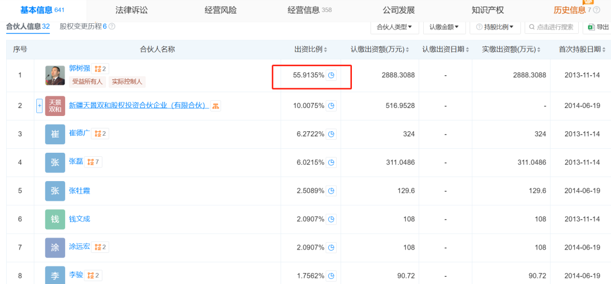
Task: Click pie chart icon beside 10.0075%
Action: (332, 106)
